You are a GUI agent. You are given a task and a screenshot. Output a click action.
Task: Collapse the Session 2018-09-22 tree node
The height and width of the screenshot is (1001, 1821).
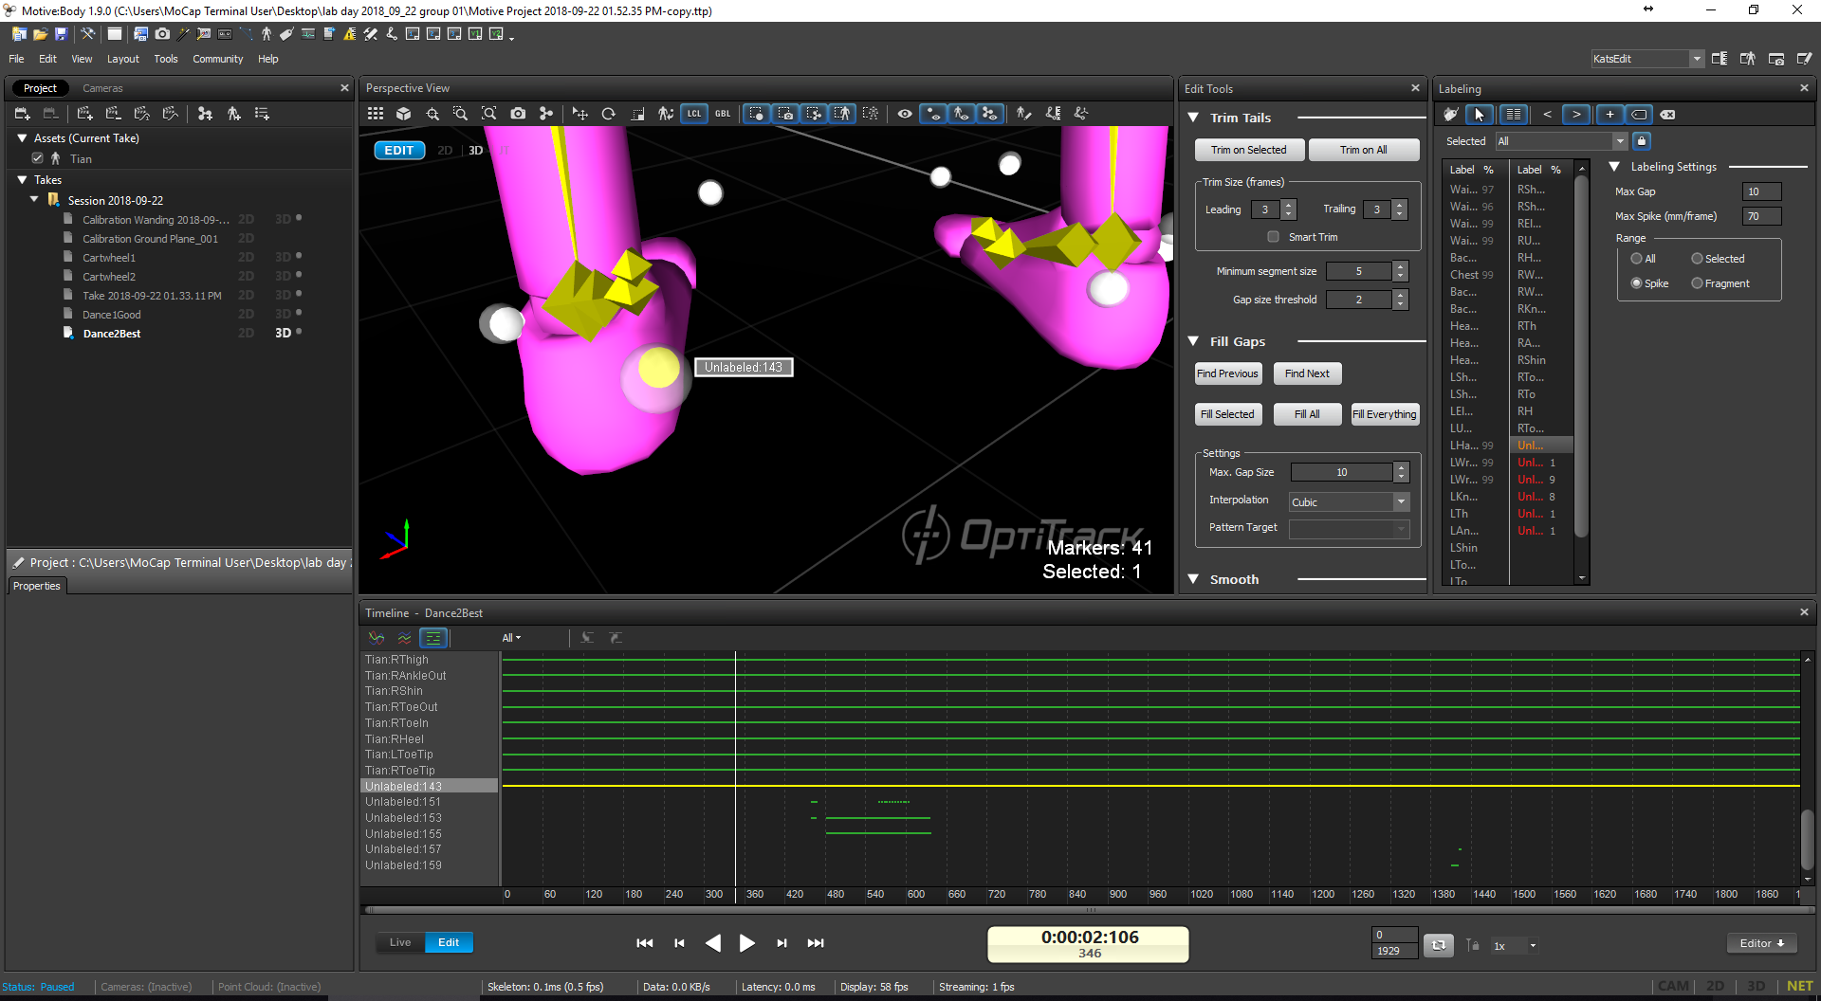tap(34, 200)
